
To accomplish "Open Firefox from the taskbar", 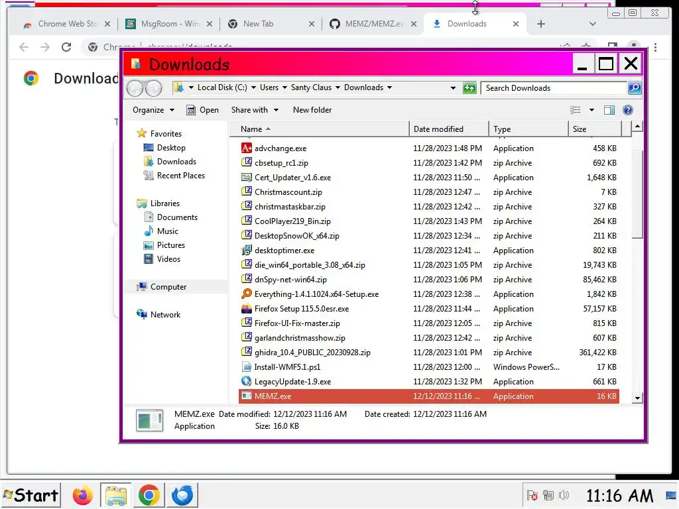I will [x=82, y=496].
